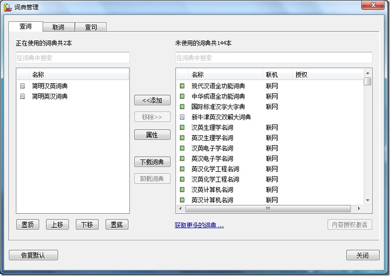Click 联网 in the 中华成语全功能词典 row
The image size is (390, 276).
(x=272, y=96)
